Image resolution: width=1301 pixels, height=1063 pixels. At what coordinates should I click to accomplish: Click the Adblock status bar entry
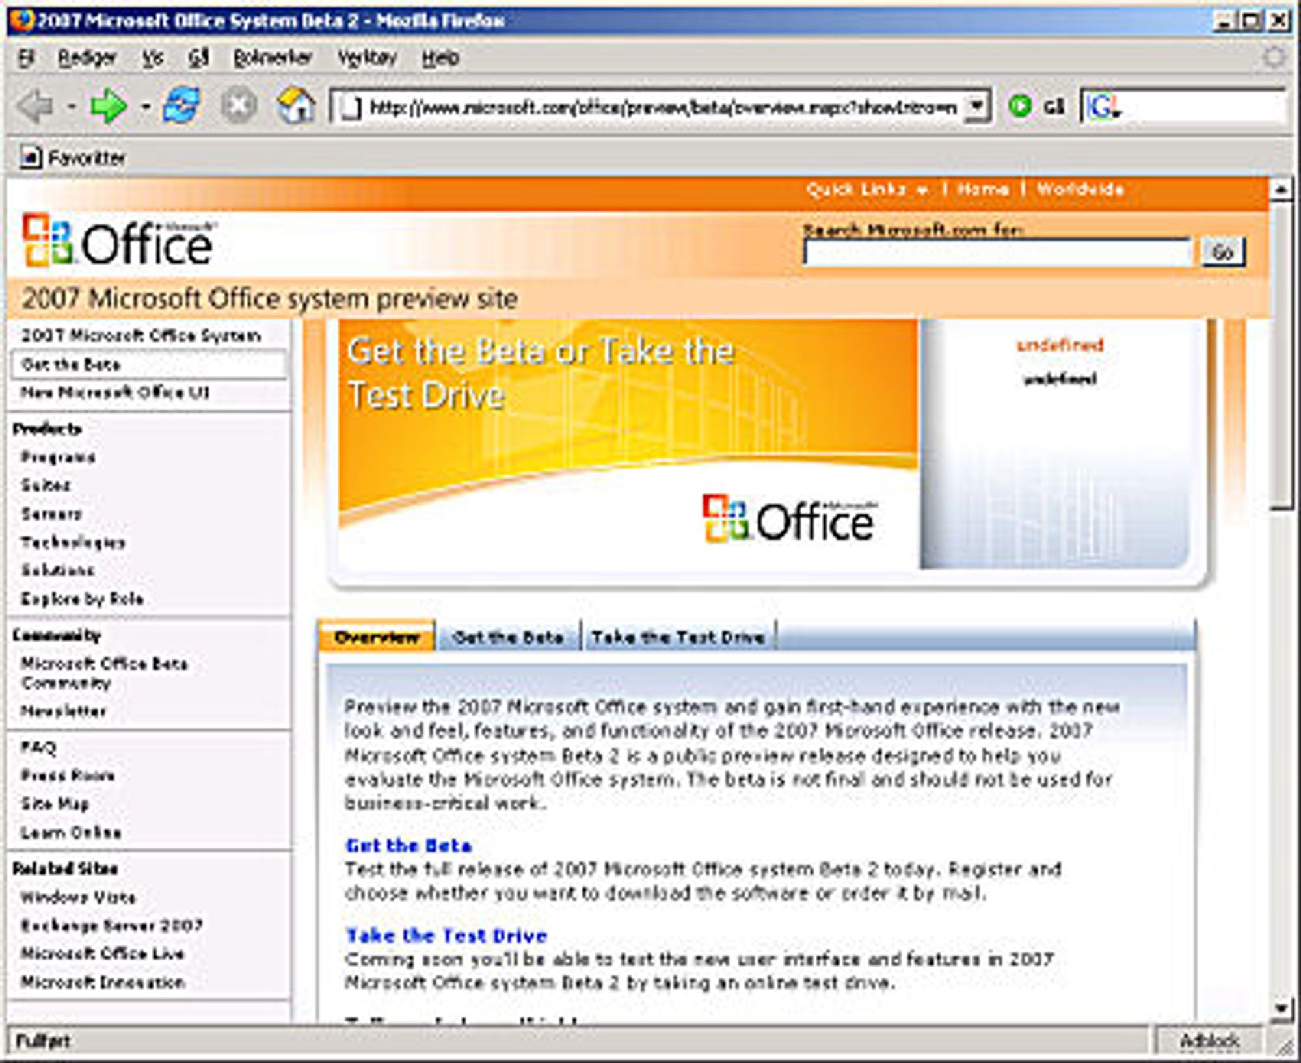tap(1209, 1041)
